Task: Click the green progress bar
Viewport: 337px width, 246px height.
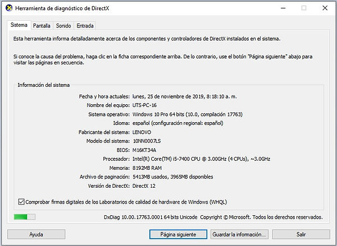Action: 25,217
